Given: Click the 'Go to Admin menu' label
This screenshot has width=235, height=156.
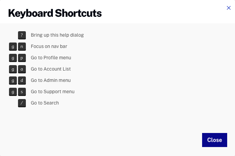Looking at the screenshot, I should [x=51, y=80].
